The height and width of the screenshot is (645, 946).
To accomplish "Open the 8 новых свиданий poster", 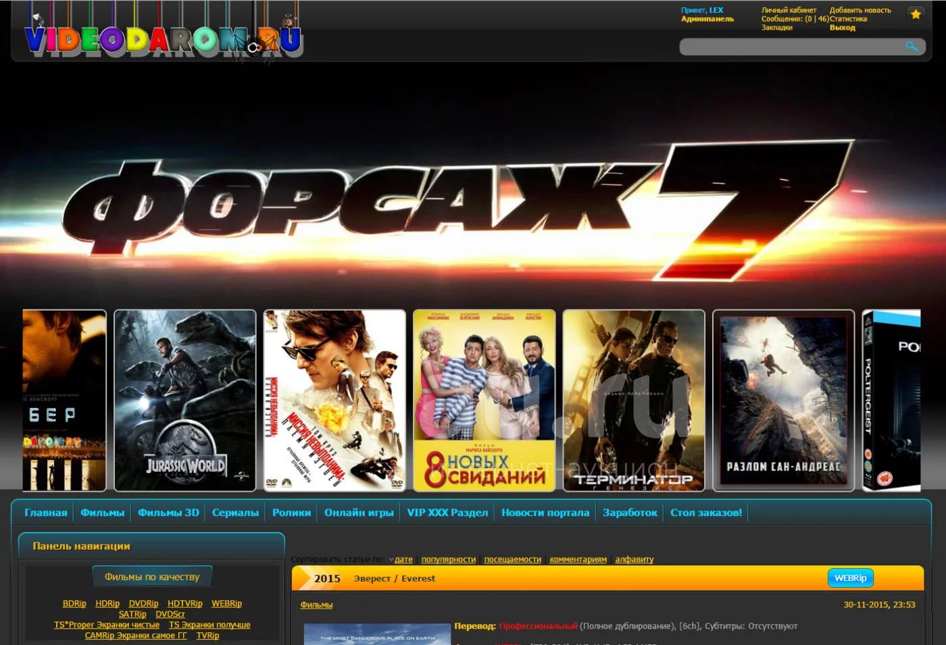I will coord(484,401).
